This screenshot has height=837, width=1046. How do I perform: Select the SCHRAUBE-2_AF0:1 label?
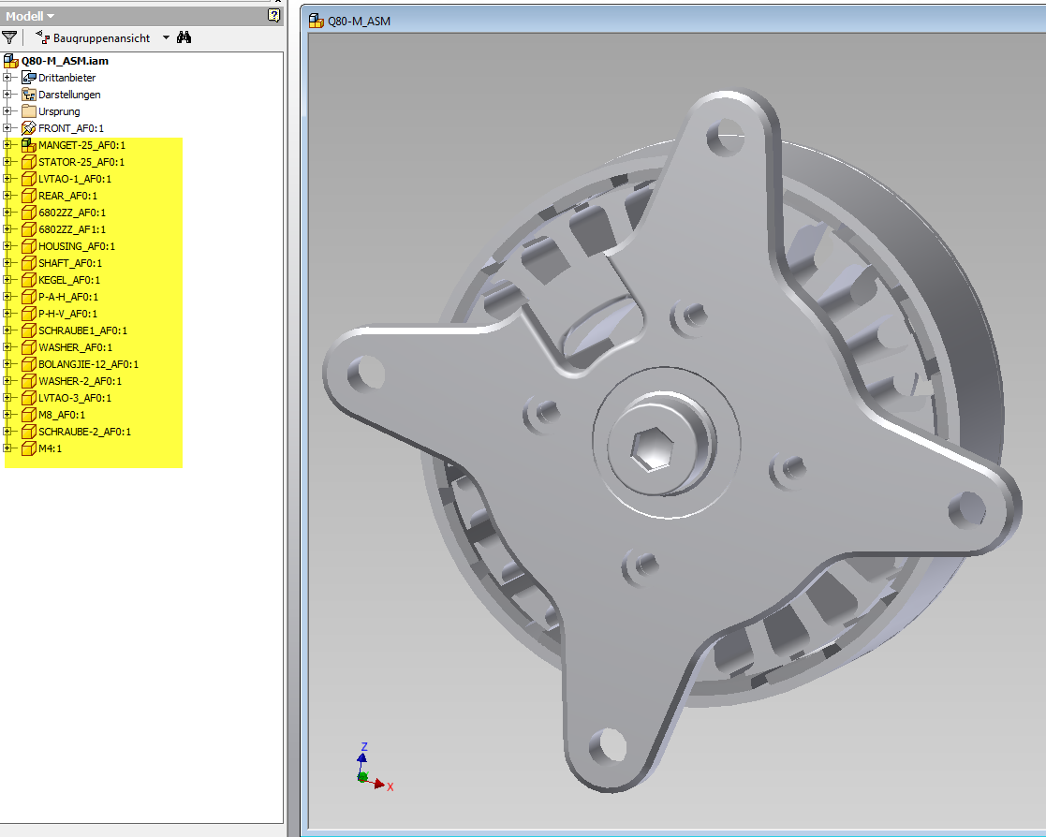pyautogui.click(x=84, y=432)
